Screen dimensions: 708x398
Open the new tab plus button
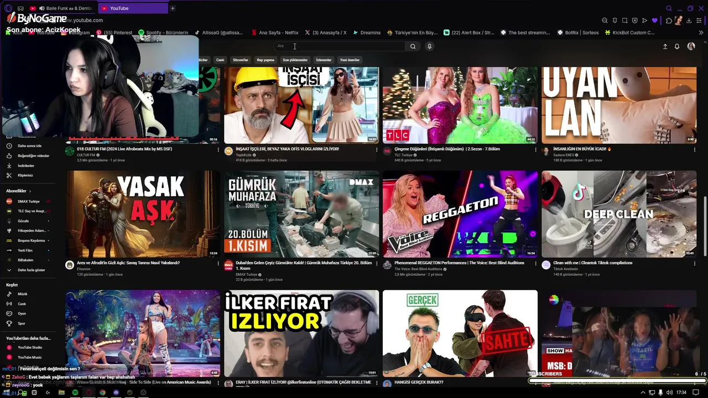pos(173,8)
